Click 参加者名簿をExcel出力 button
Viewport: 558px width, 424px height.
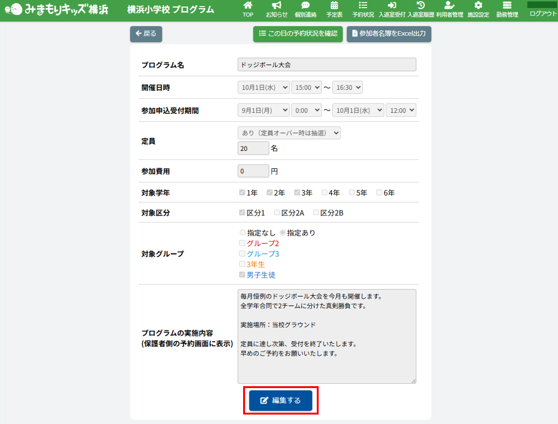click(389, 34)
